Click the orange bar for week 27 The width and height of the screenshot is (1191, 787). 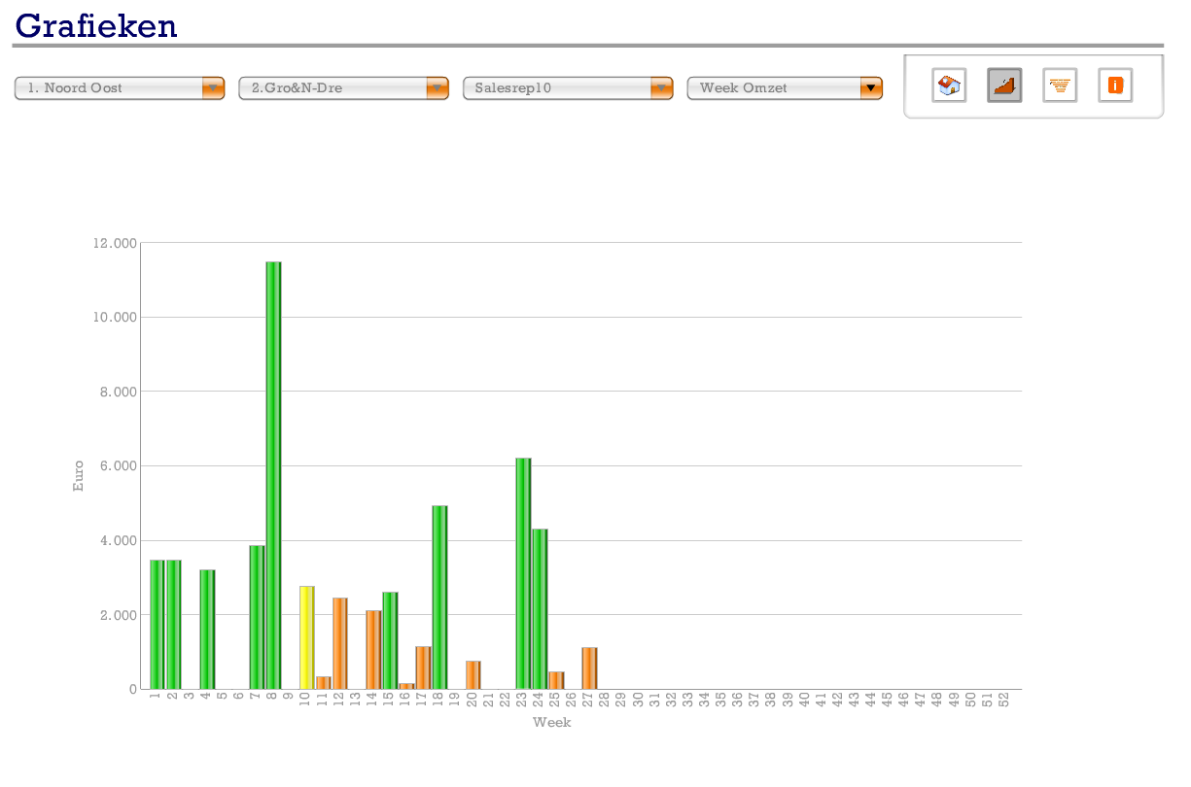click(x=589, y=668)
